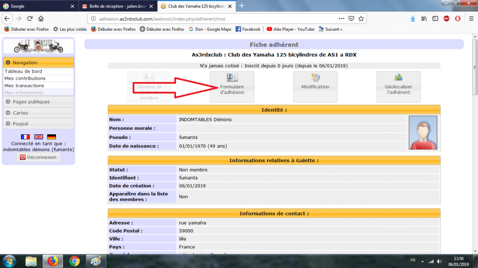The width and height of the screenshot is (478, 268).
Task: Go to Tableau de bord
Action: point(23,71)
